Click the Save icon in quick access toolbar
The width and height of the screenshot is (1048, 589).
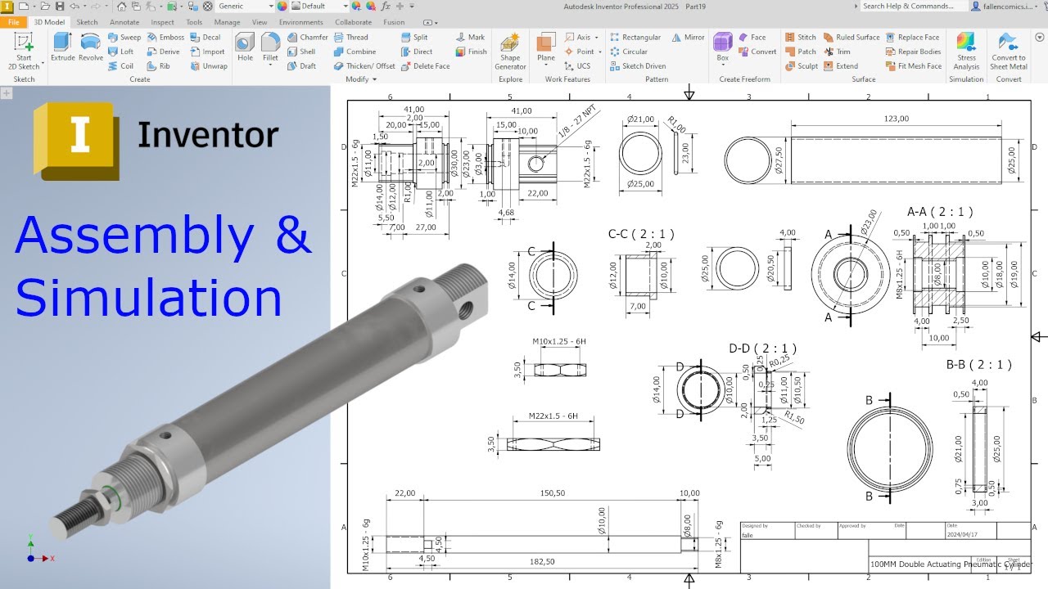60,6
